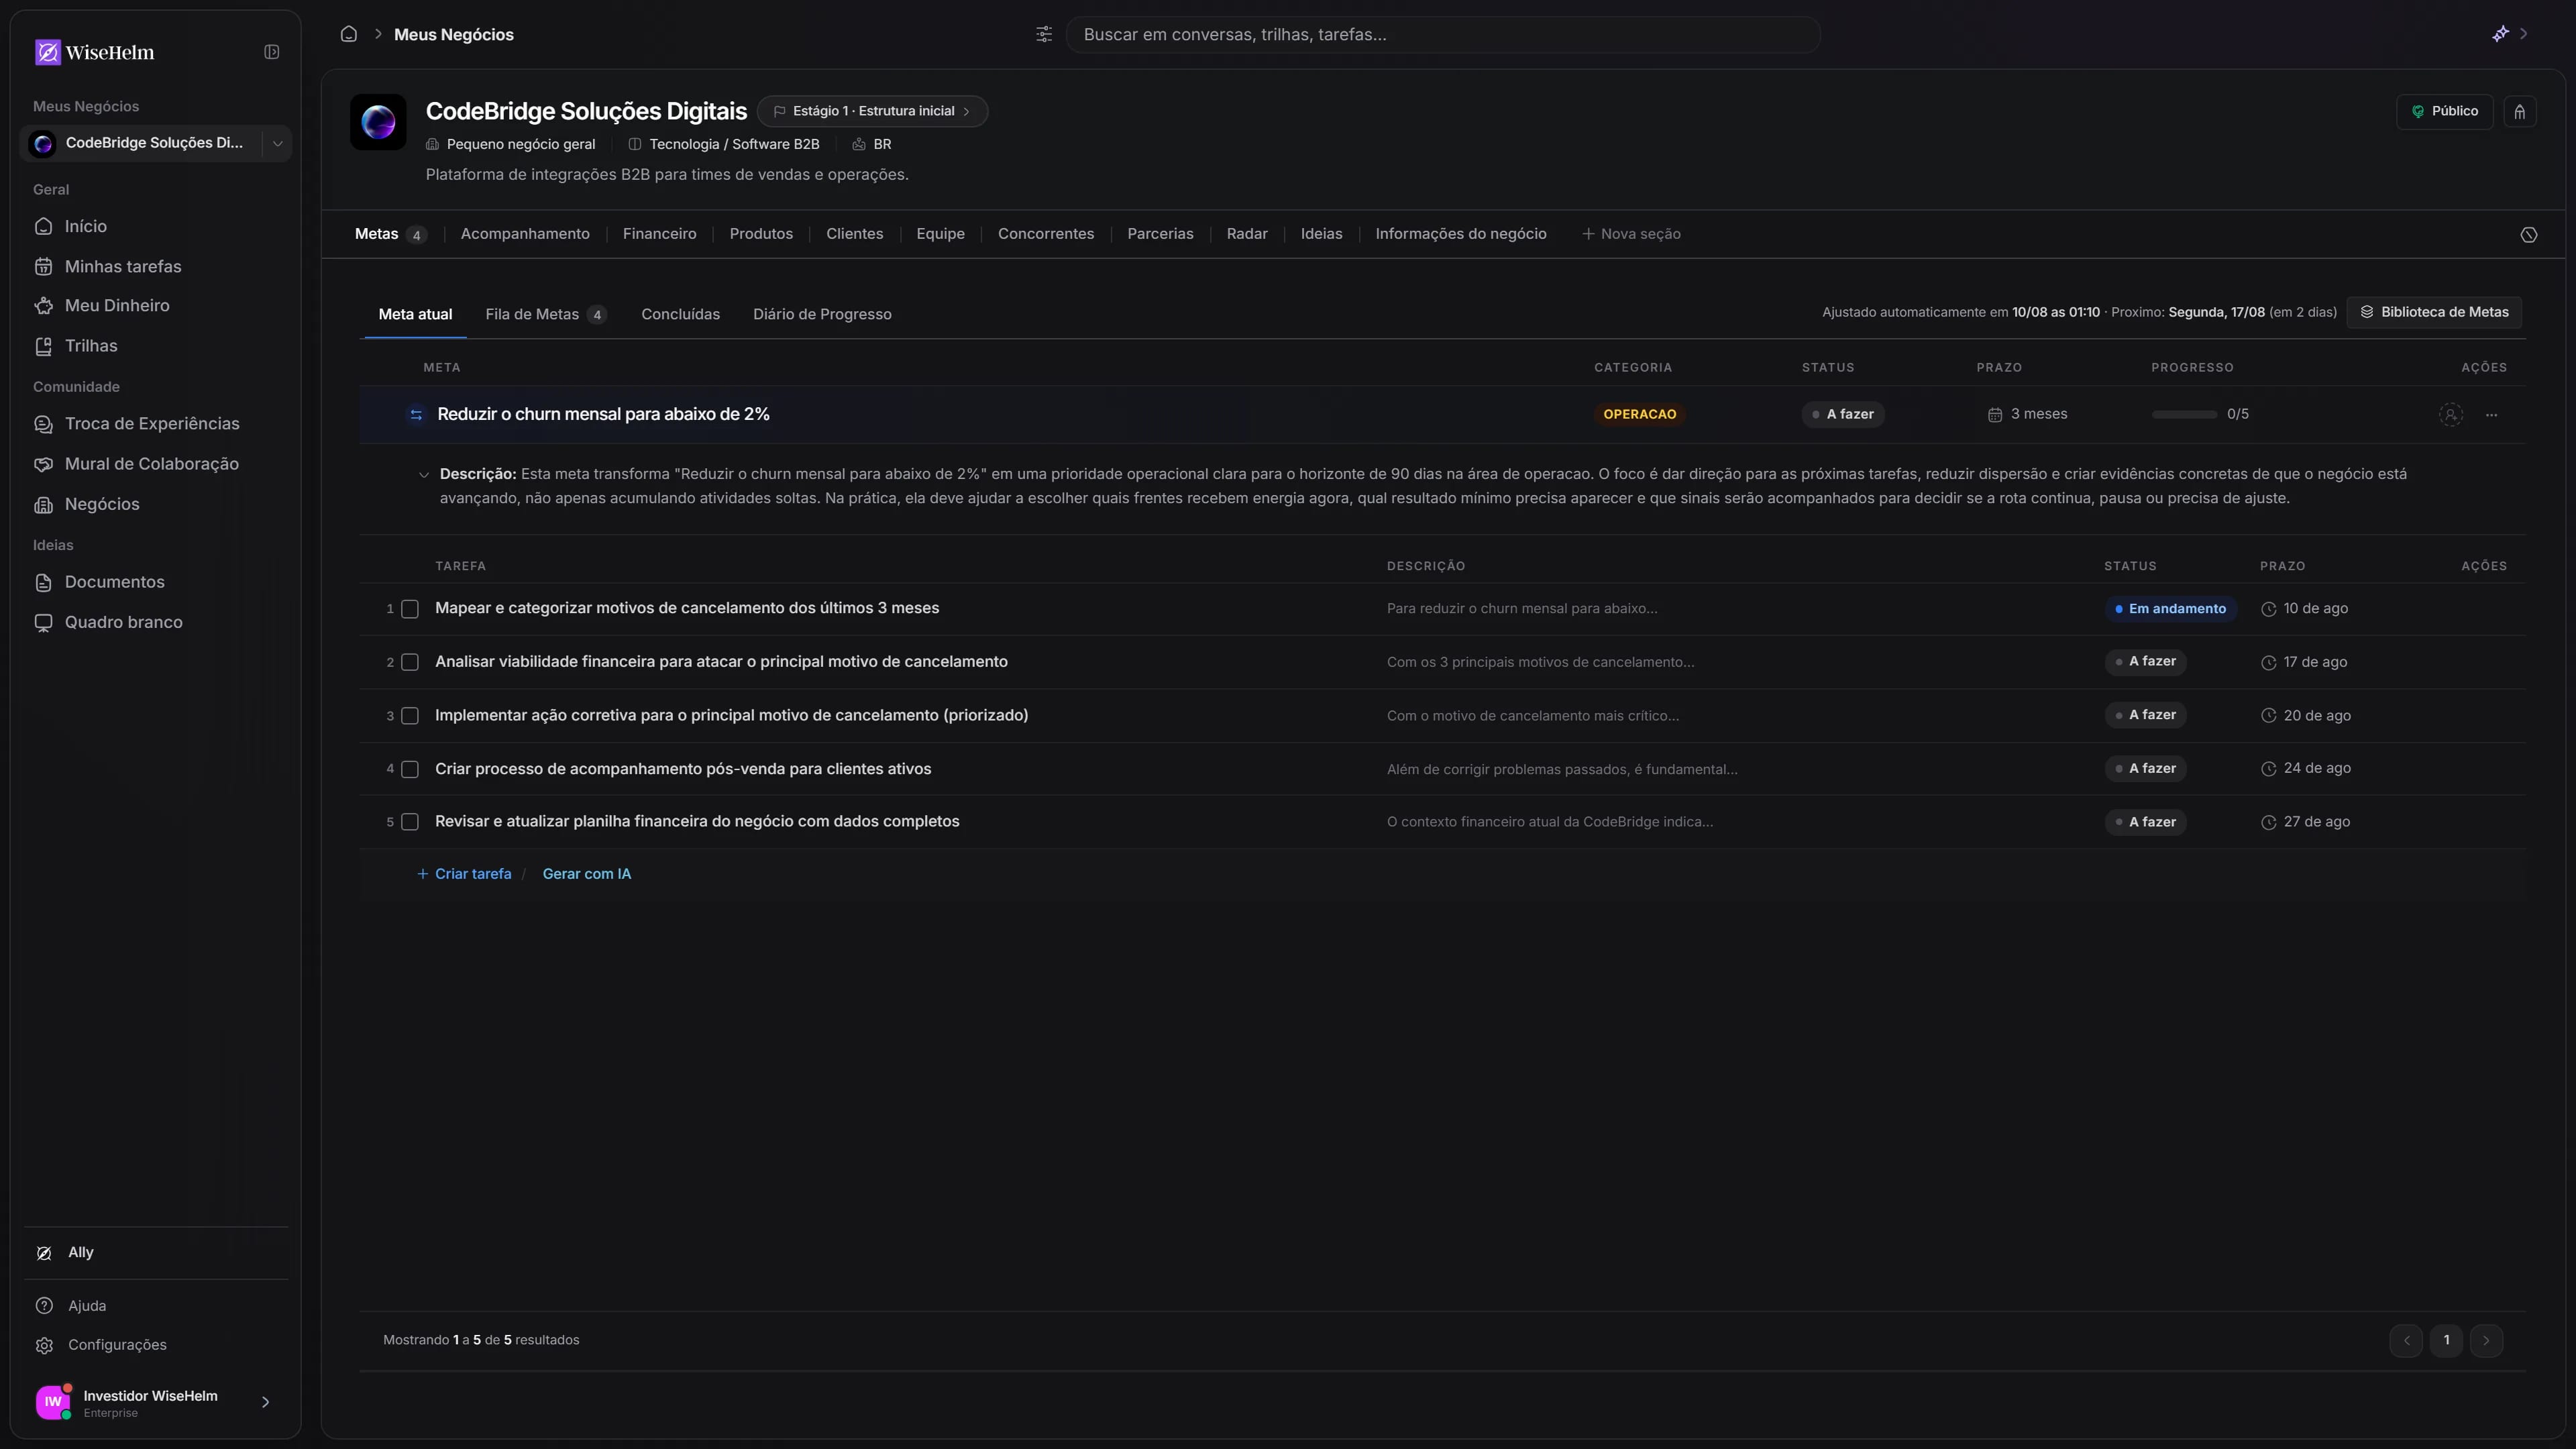Switch to the Acompanhamento section
This screenshot has height=1449, width=2576.
(525, 234)
